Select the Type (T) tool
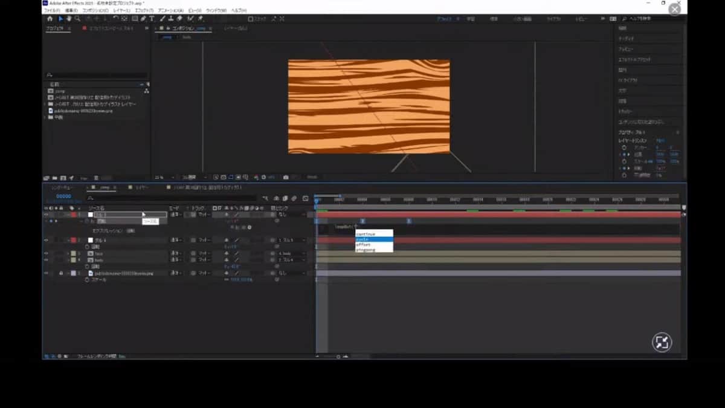This screenshot has width=725, height=408. coord(152,19)
